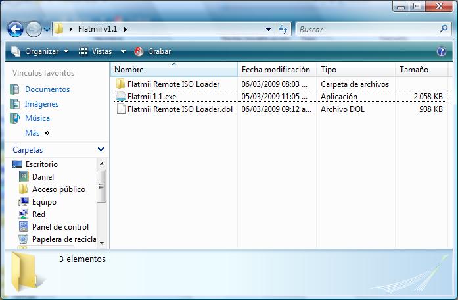The height and width of the screenshot is (300, 458).
Task: Open Help with the question mark icon
Action: tap(442, 51)
